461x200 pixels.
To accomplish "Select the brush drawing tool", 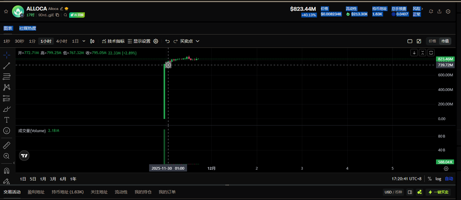I will point(7,109).
